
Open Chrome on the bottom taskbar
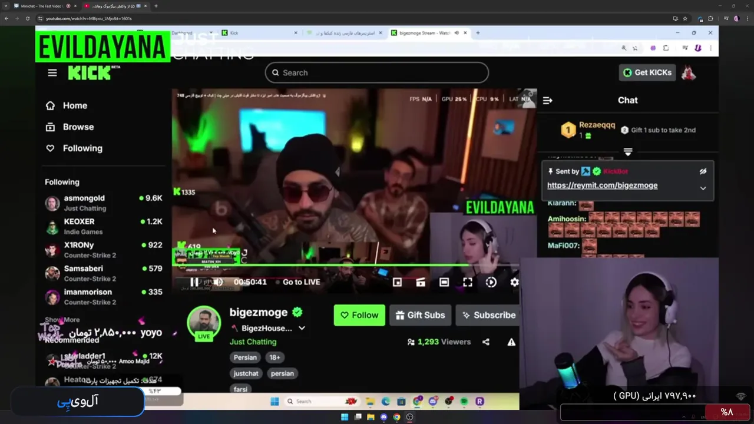pyautogui.click(x=396, y=417)
